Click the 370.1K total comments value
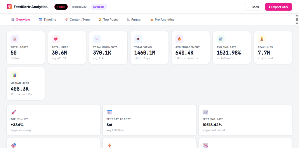299x148 pixels. (x=102, y=53)
